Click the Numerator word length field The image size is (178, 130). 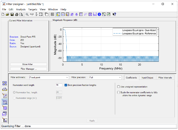[59, 85]
